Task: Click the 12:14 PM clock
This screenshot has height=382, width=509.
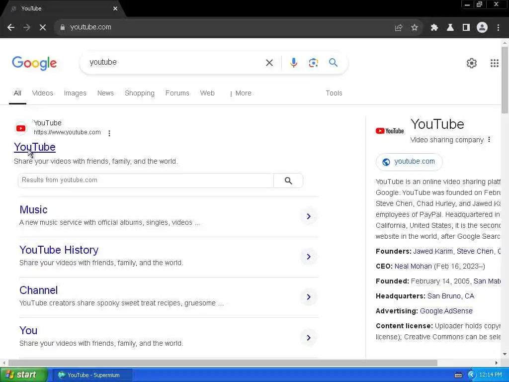Action: [490, 375]
